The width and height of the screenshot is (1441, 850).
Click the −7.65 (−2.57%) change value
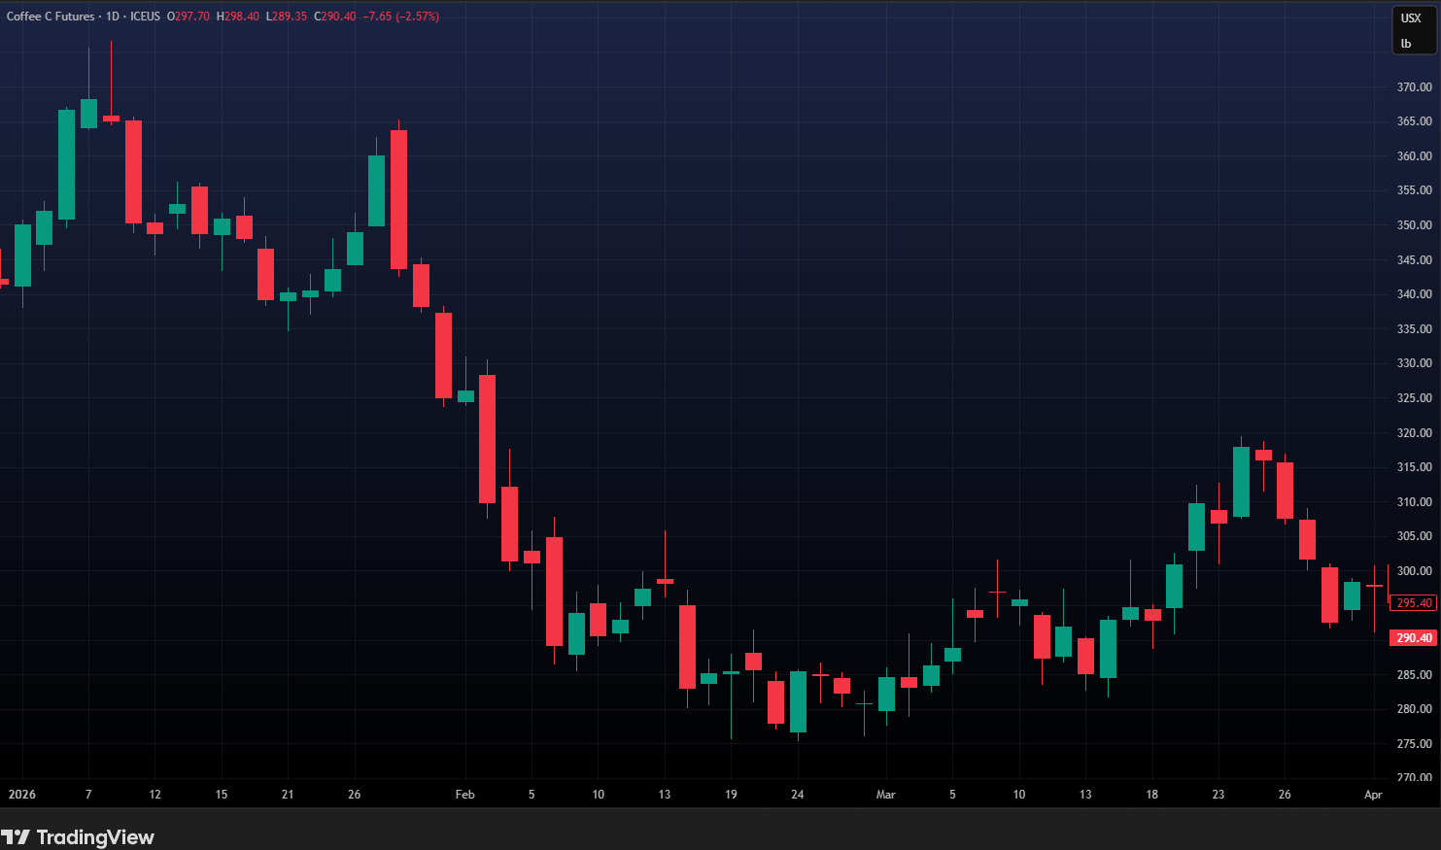[401, 17]
